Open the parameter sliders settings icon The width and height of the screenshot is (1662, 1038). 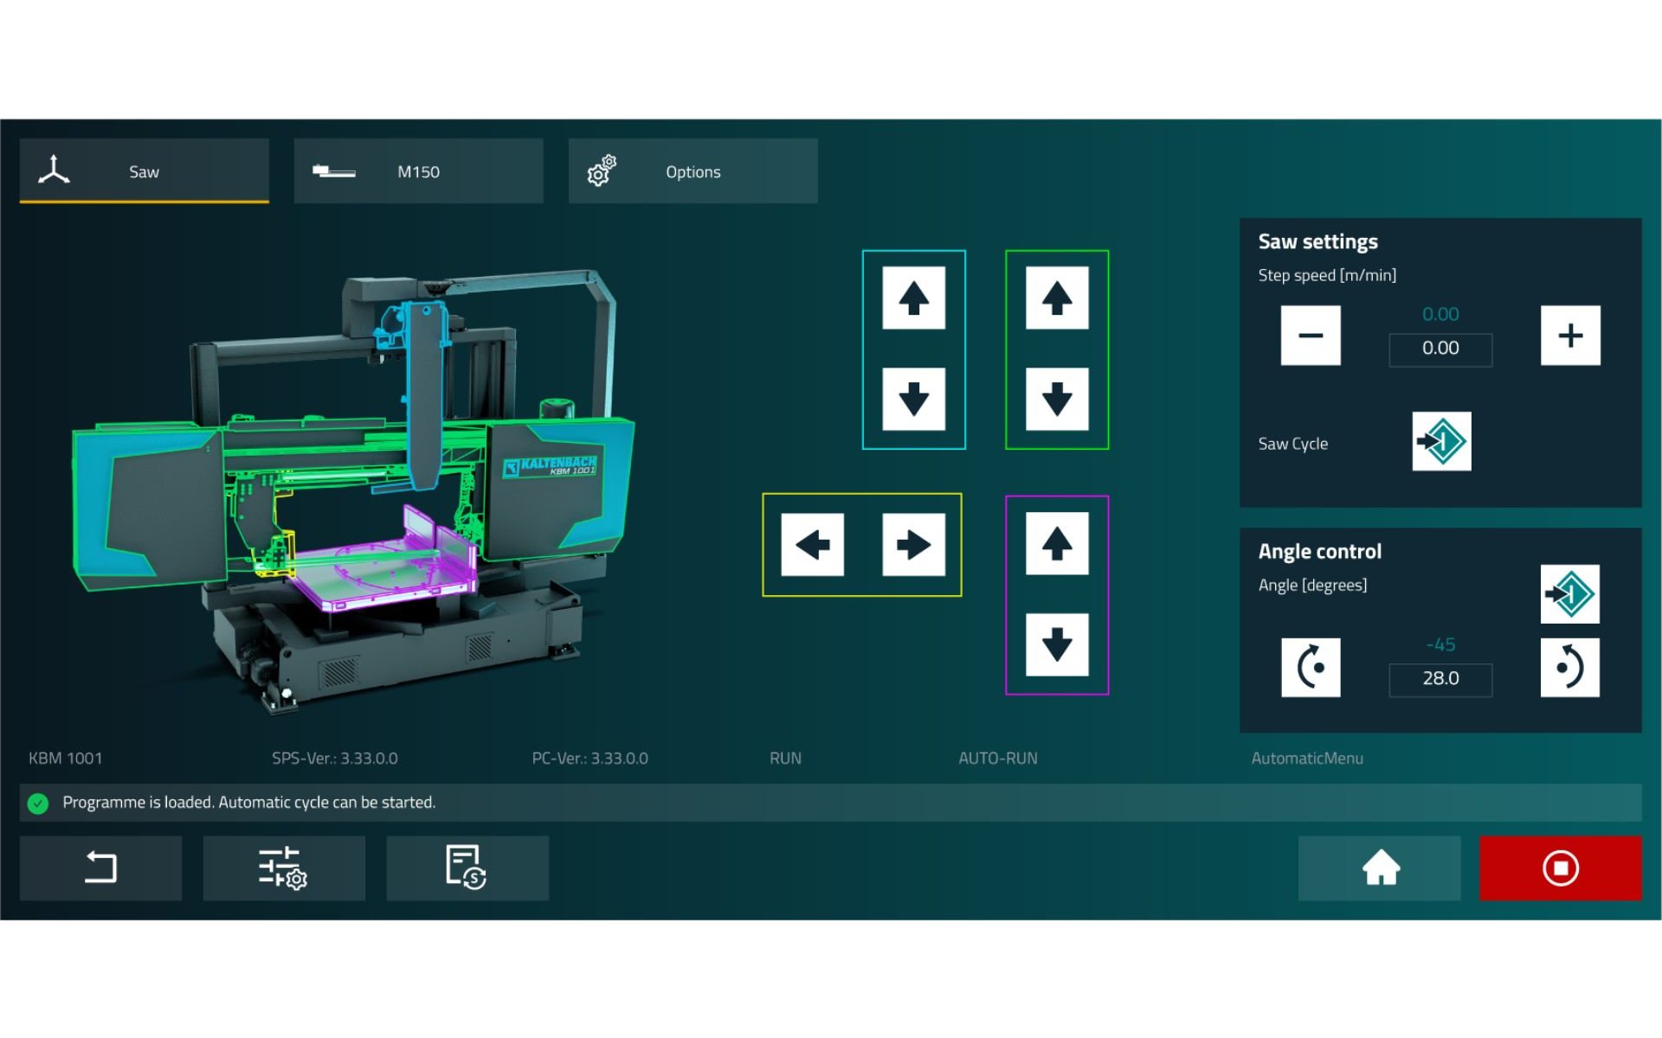[x=283, y=868]
